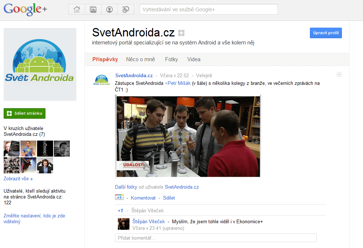Open the Home stream icon
This screenshot has height=248, width=363.
77,9
